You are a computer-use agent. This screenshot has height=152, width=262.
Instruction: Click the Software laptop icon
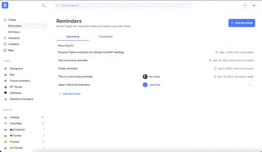pyautogui.click(x=6, y=93)
